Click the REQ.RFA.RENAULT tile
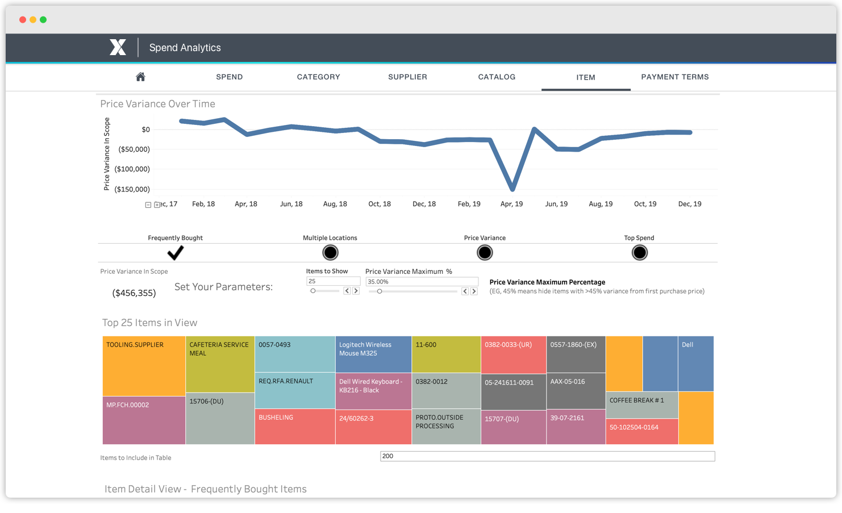Viewport: 842px width, 513px height. coord(295,390)
